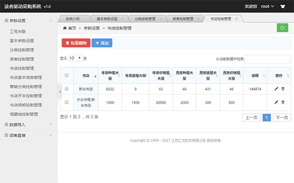
Task: Click the 20000 value cell
Action: pos(161,103)
